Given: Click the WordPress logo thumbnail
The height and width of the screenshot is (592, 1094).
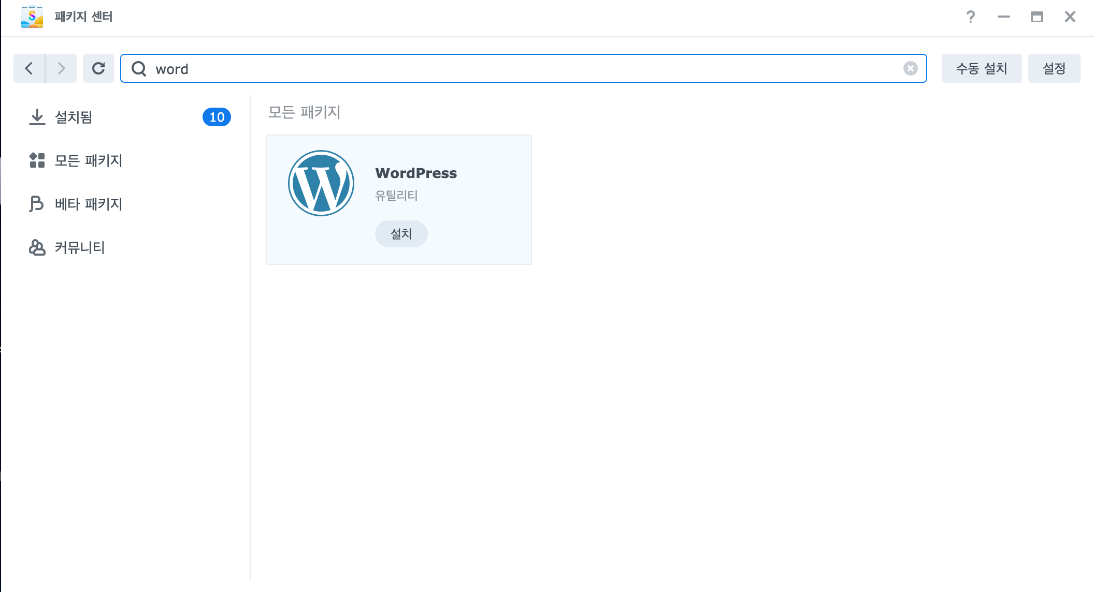Looking at the screenshot, I should [321, 183].
